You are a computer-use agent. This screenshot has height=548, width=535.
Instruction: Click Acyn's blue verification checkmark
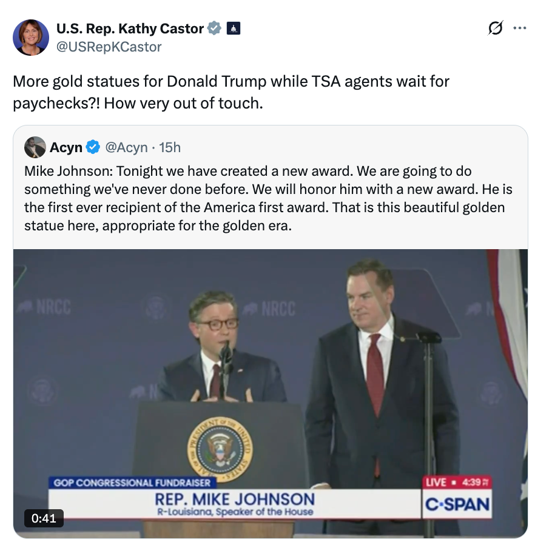click(92, 147)
